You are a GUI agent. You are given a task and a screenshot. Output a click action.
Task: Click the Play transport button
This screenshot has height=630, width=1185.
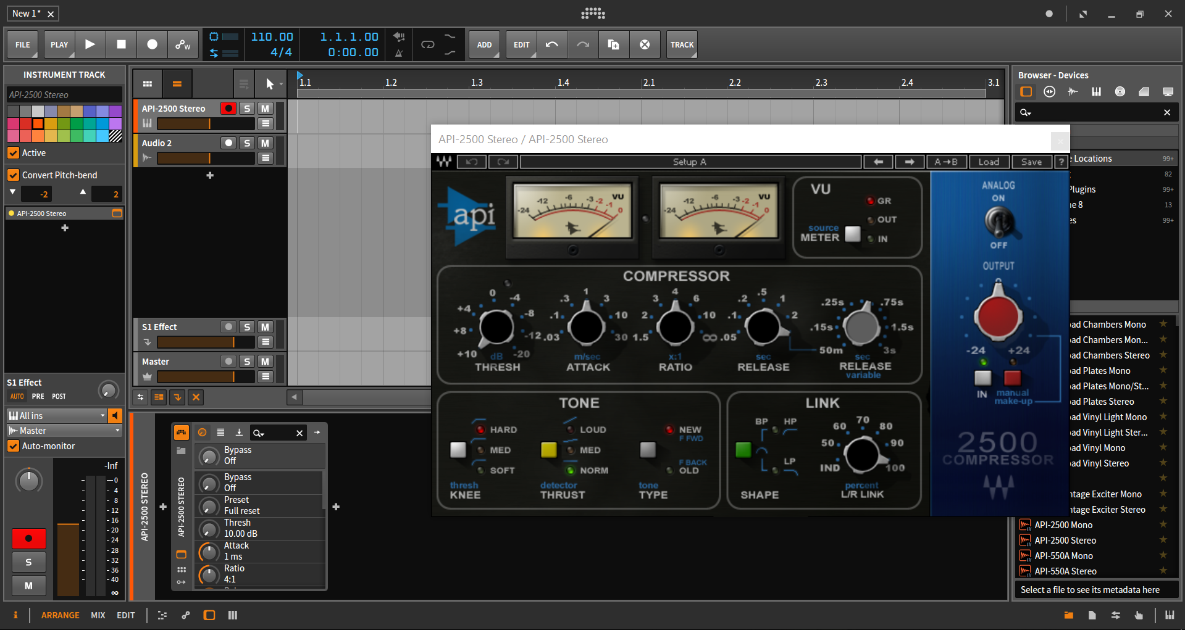90,44
